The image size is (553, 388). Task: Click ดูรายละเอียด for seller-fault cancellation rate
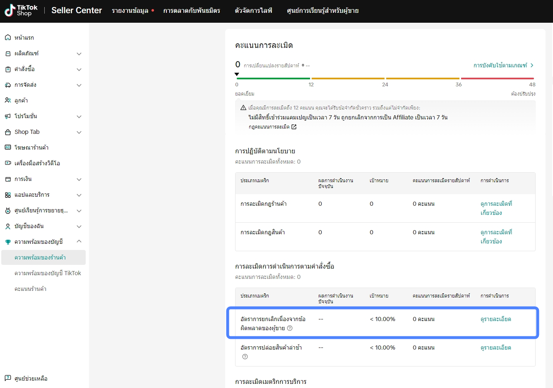coord(495,319)
